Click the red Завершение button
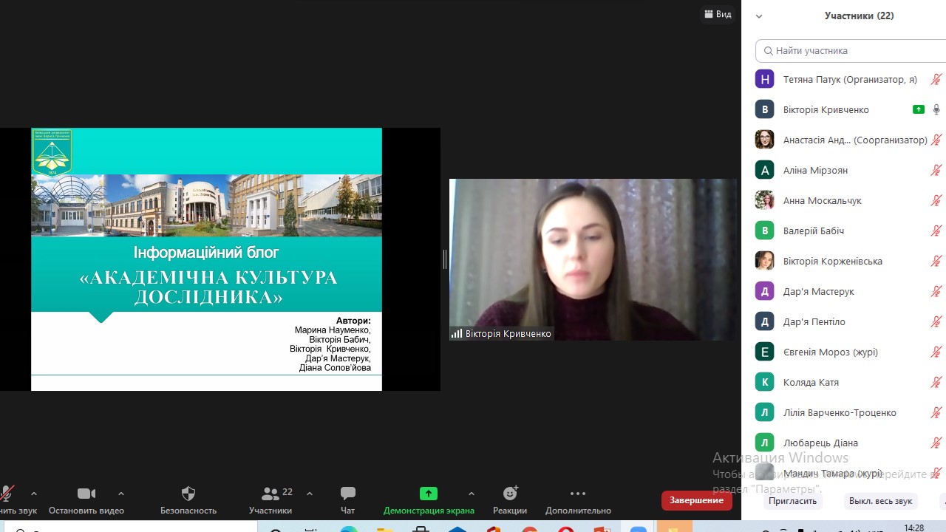This screenshot has width=946, height=532. (696, 500)
